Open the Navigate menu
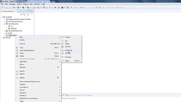The width and height of the screenshot is (181, 102). (x=12, y=4)
